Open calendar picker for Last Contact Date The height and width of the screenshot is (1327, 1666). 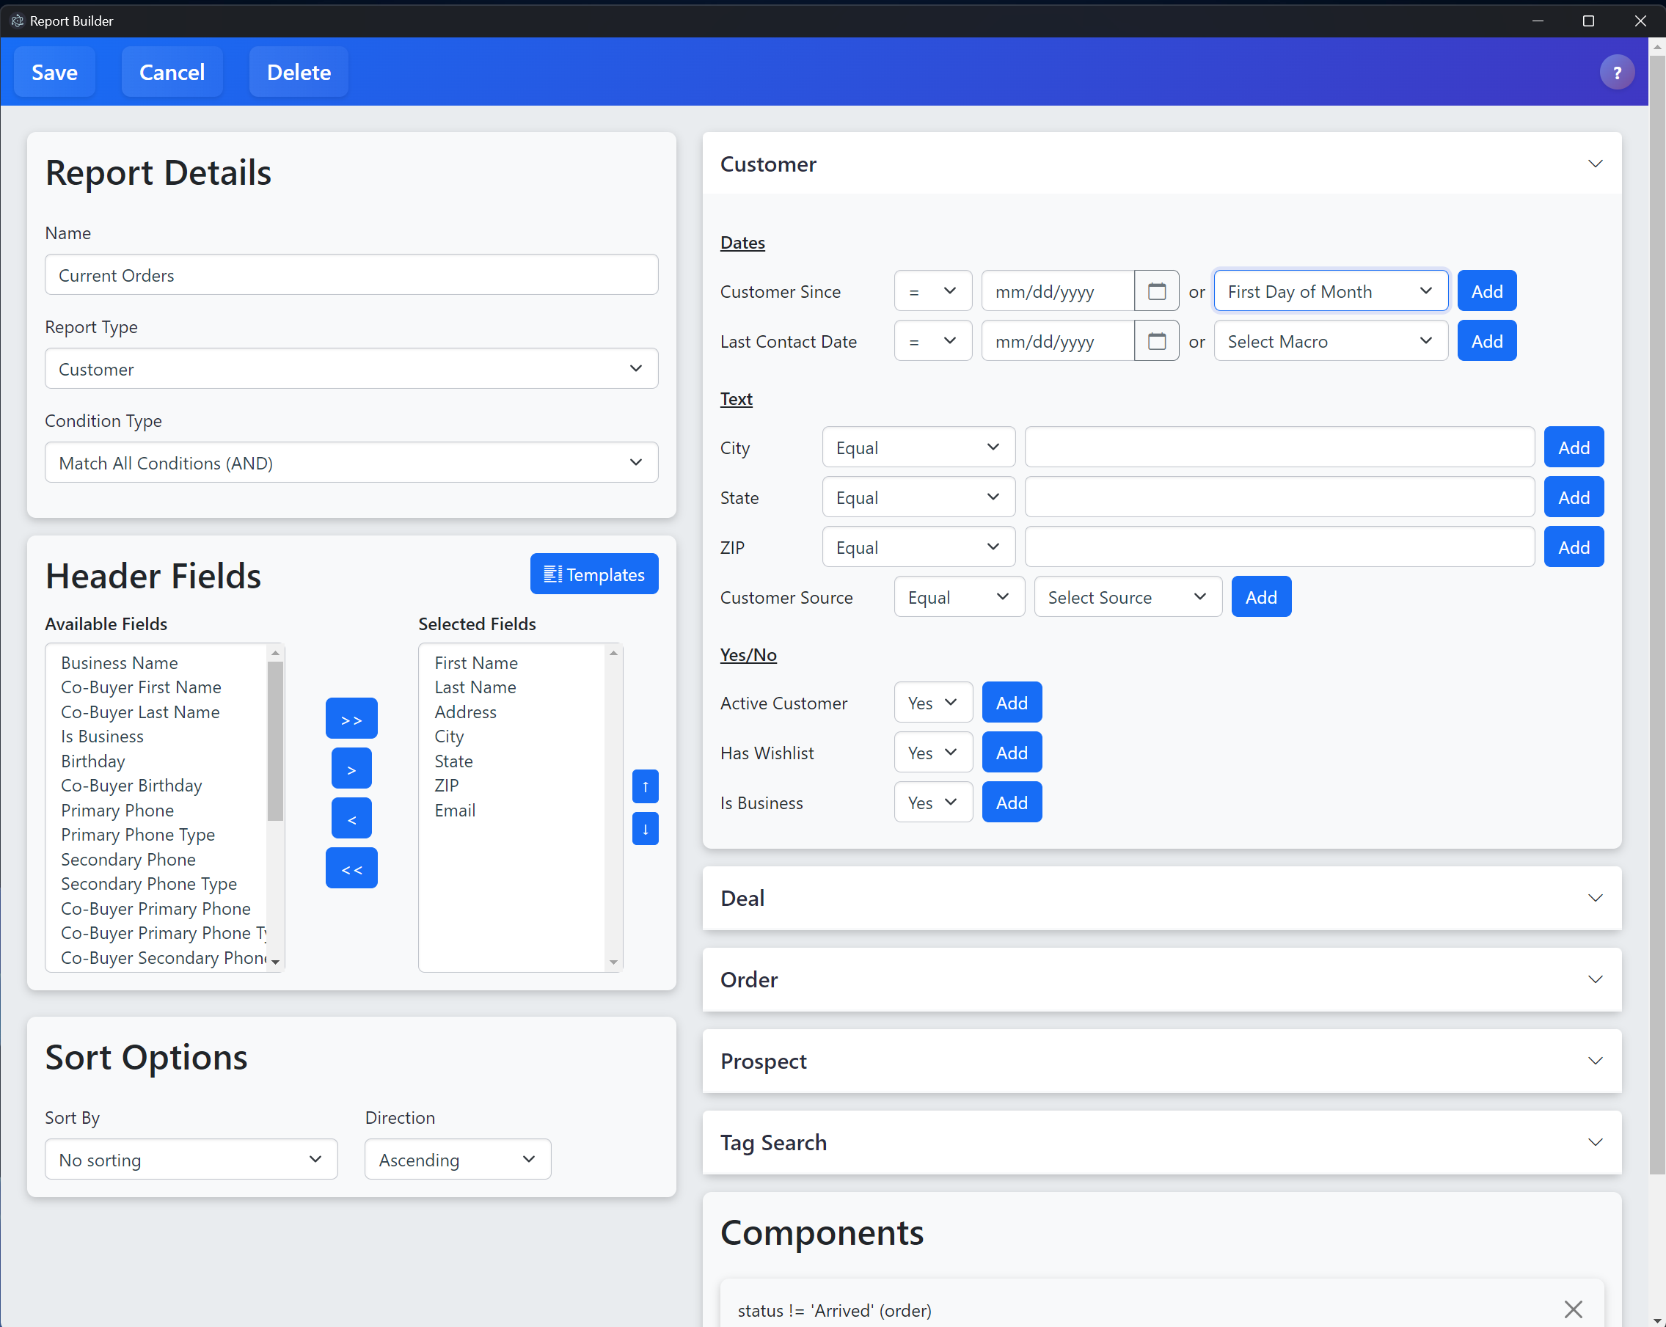click(x=1156, y=341)
